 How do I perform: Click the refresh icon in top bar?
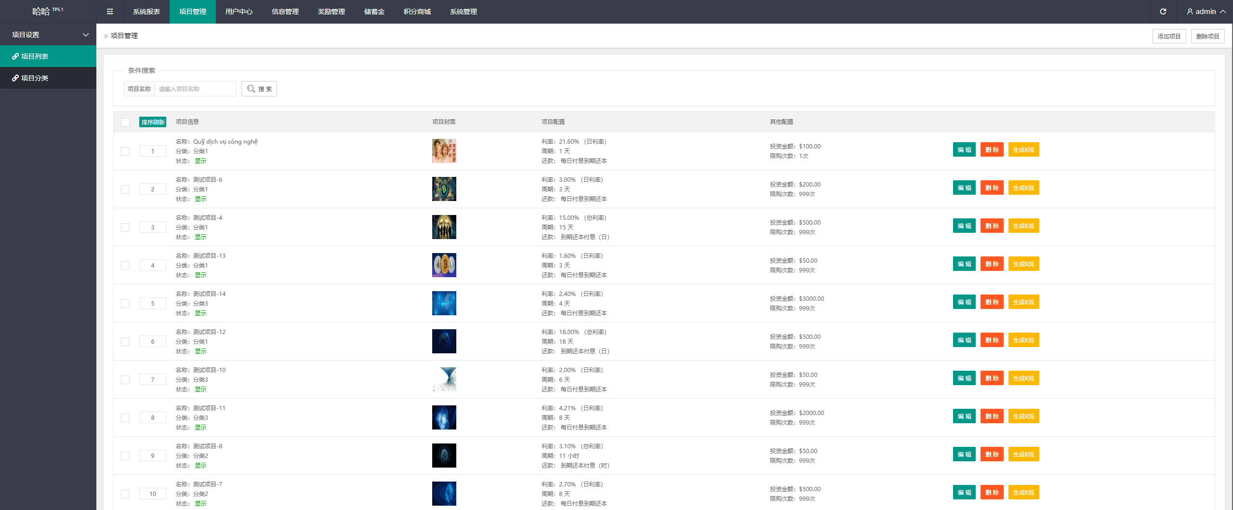click(1163, 12)
